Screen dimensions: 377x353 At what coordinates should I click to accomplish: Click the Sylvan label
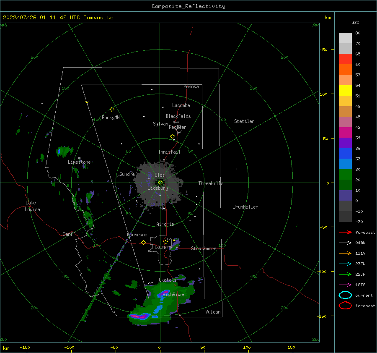point(160,124)
